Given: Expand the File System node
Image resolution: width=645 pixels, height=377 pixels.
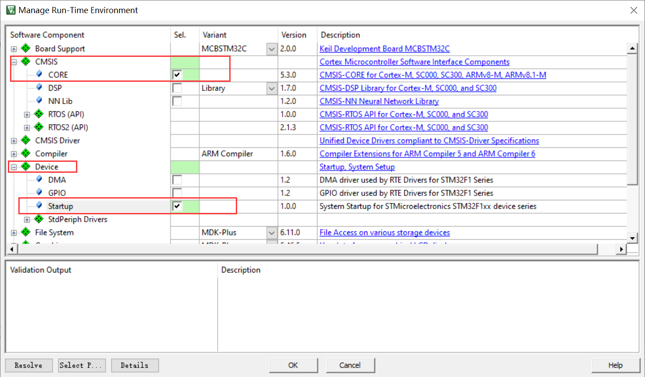Looking at the screenshot, I should tap(14, 233).
